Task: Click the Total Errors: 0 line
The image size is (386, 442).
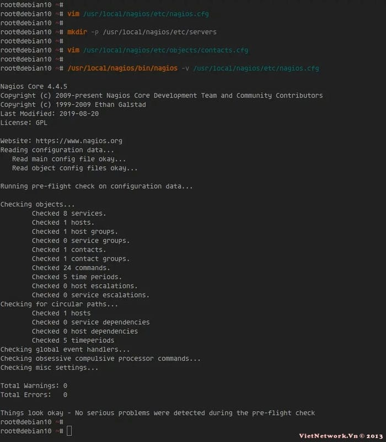Action: [34, 395]
